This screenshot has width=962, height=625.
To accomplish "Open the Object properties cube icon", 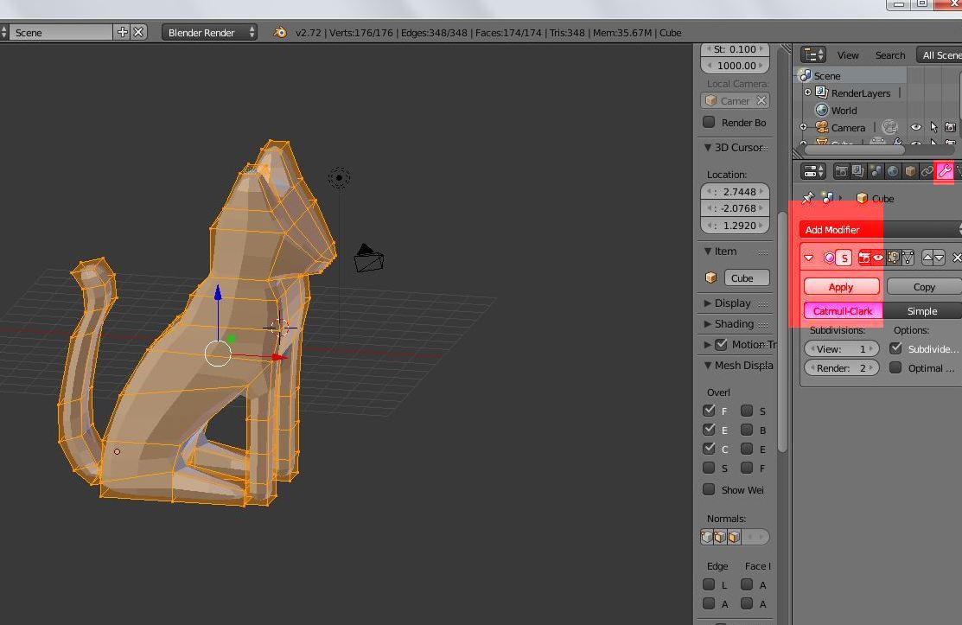I will [909, 171].
